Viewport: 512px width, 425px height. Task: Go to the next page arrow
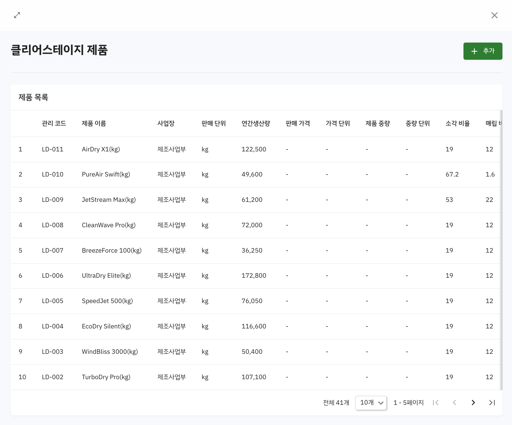pos(473,403)
